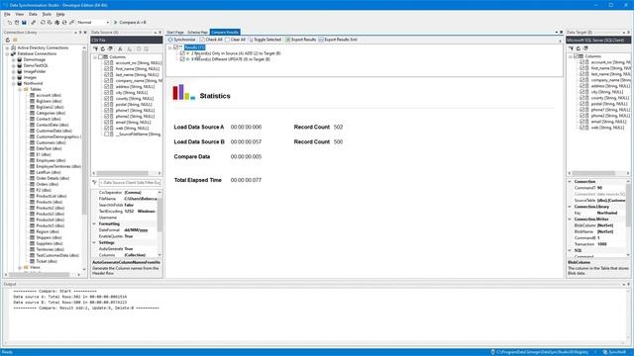Screen dimensions: 634x356
Task: Click the New project icon in main toolbar
Action: point(10,23)
